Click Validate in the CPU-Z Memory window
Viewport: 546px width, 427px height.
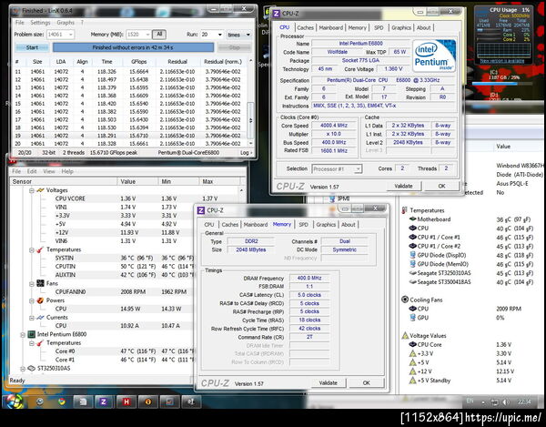[x=328, y=382]
